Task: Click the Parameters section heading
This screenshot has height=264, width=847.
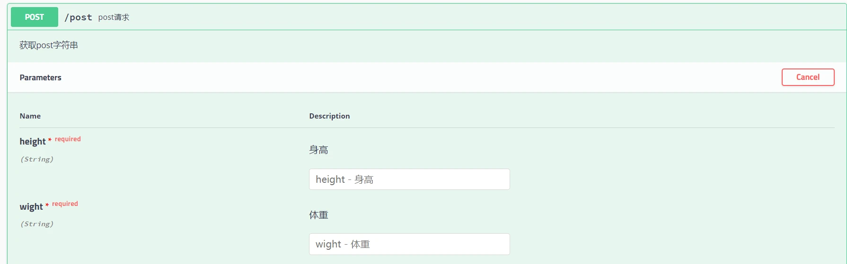Action: (41, 77)
